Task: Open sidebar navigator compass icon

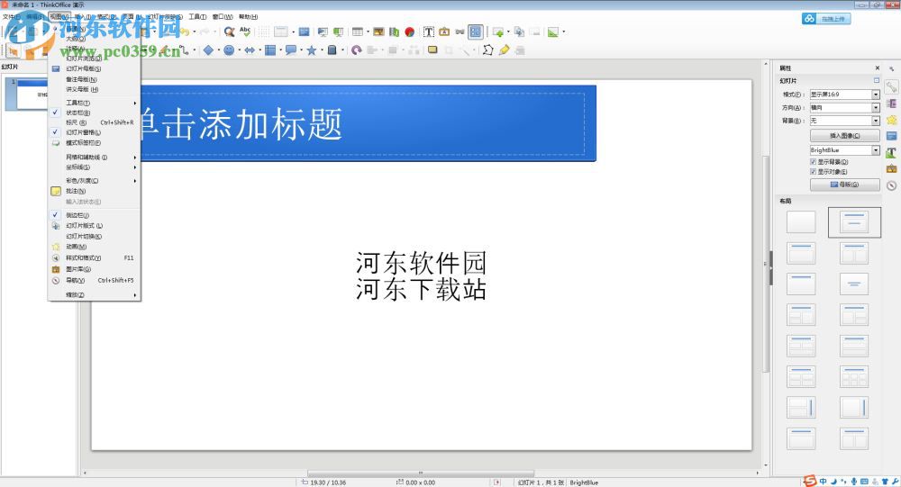Action: coord(891,185)
